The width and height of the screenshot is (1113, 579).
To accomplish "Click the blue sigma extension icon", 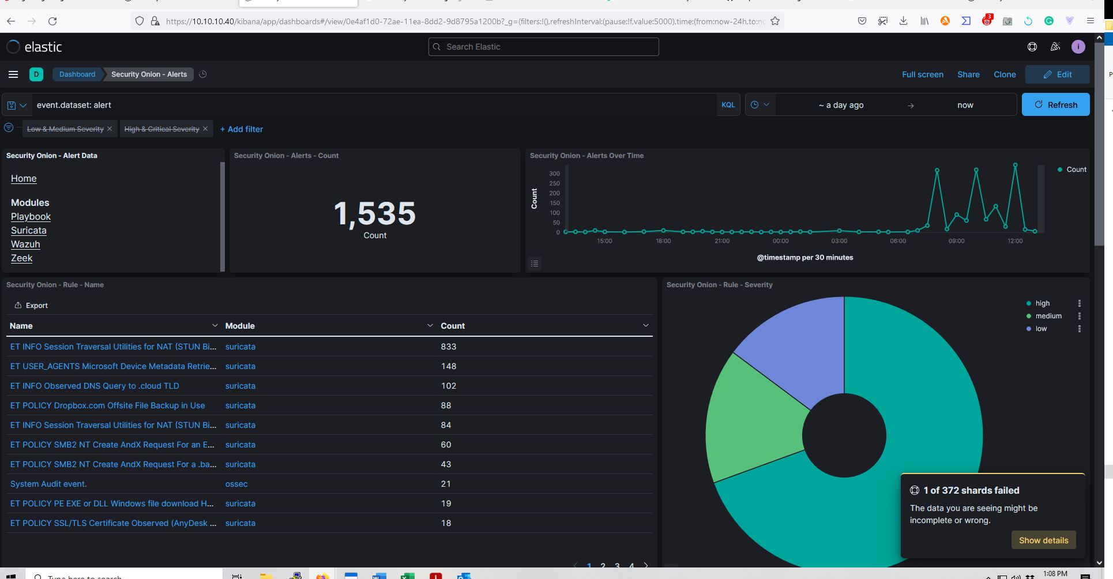I will (x=966, y=21).
